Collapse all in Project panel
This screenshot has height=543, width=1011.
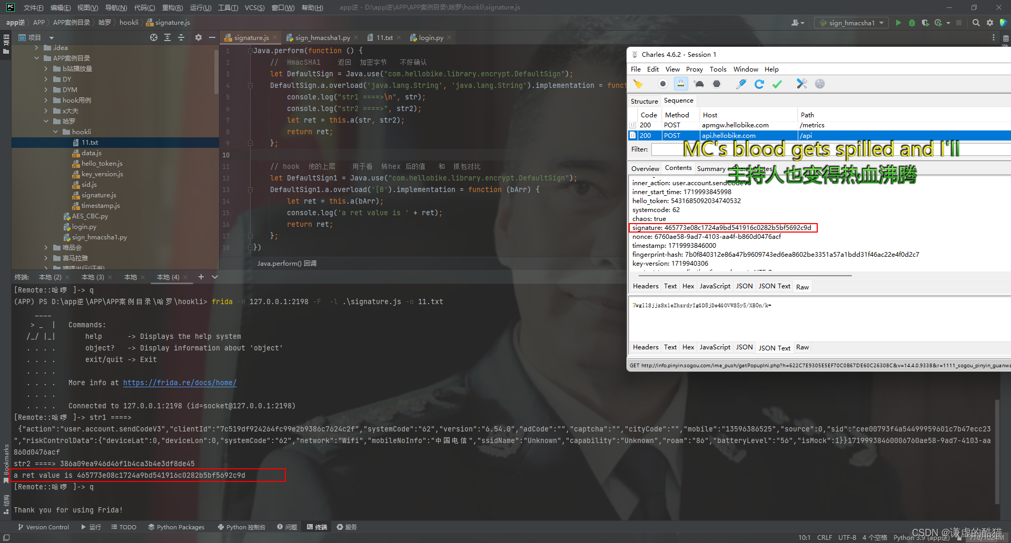pyautogui.click(x=181, y=37)
